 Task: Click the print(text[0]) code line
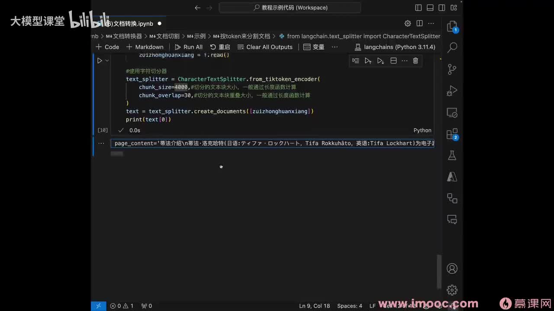pos(148,119)
